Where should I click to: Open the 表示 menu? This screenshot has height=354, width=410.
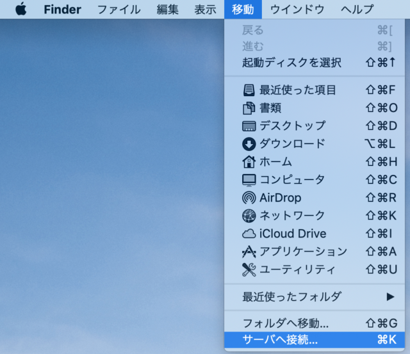(x=205, y=10)
